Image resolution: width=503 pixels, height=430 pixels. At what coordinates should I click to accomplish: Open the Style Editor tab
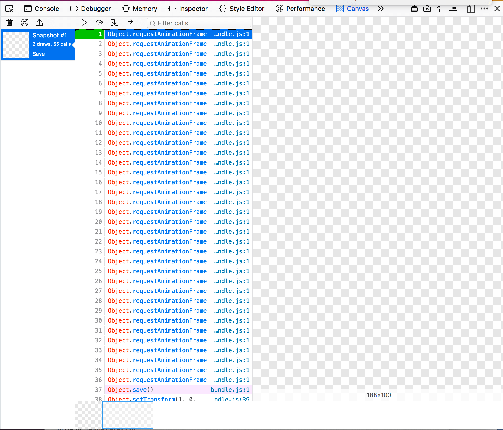point(242,9)
